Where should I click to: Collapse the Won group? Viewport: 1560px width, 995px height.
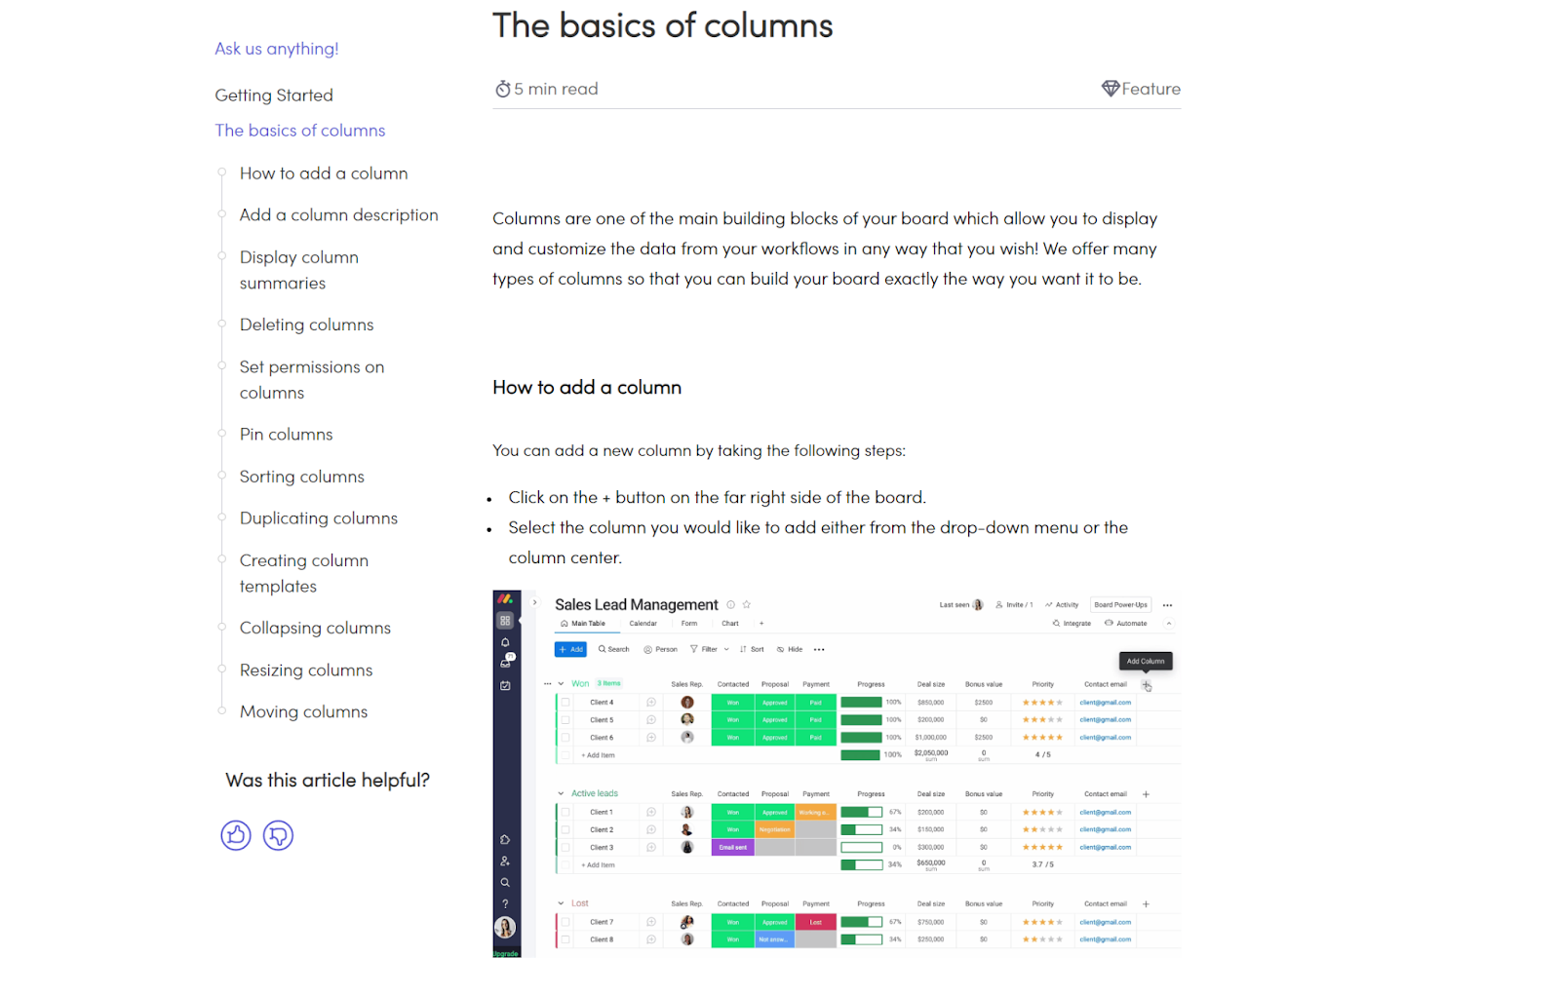click(x=561, y=683)
